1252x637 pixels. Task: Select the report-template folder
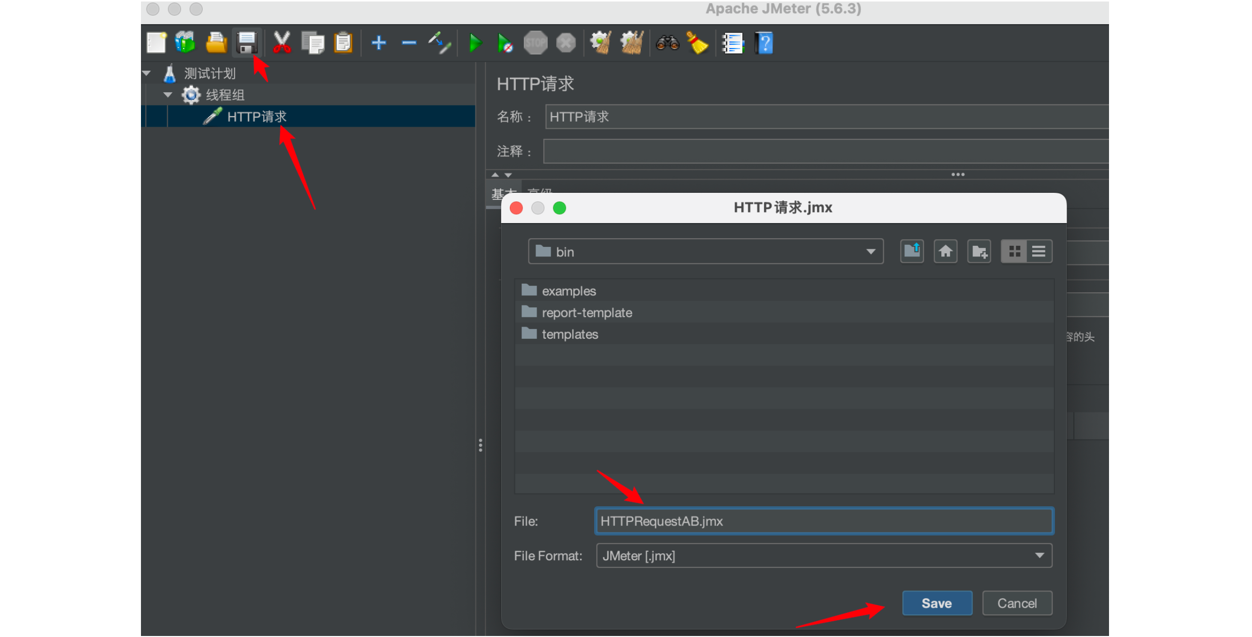click(x=587, y=312)
